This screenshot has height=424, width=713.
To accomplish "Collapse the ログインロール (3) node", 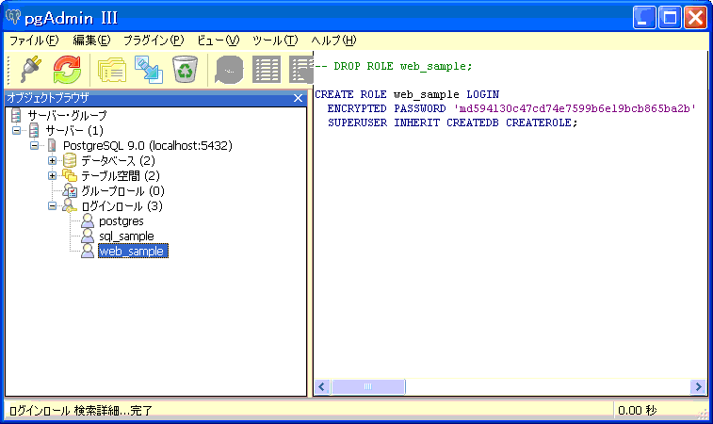I will (x=53, y=206).
